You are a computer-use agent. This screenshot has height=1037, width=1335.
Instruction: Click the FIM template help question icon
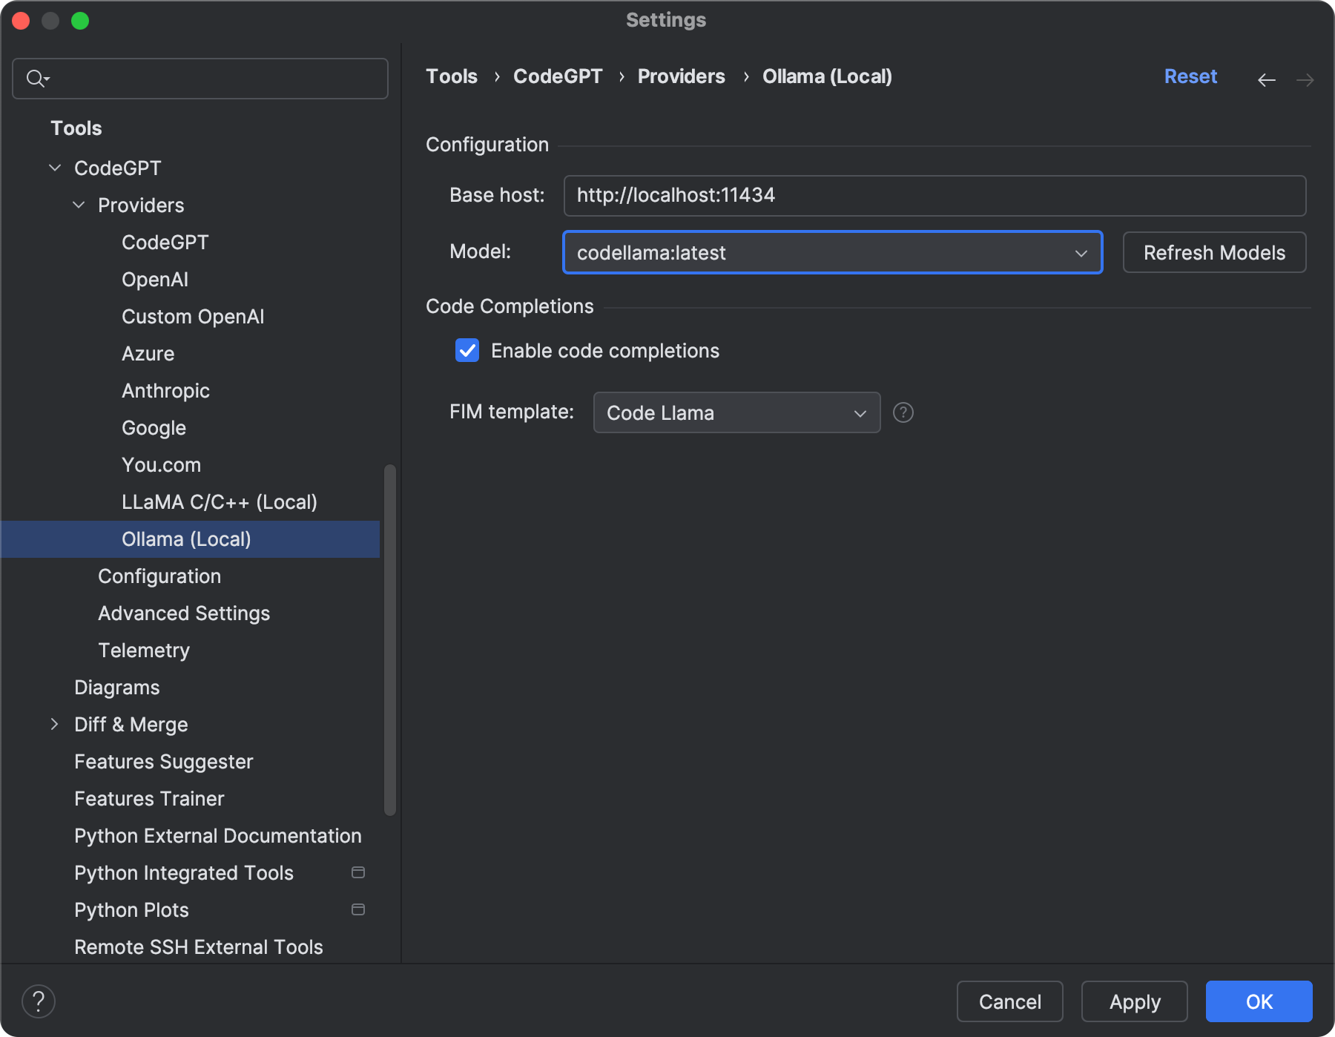(x=903, y=412)
